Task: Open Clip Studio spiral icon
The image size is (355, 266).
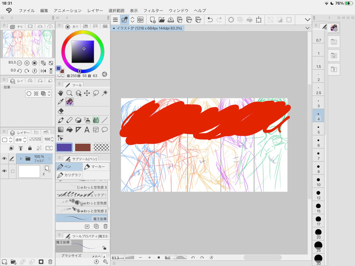Action: tap(140, 20)
